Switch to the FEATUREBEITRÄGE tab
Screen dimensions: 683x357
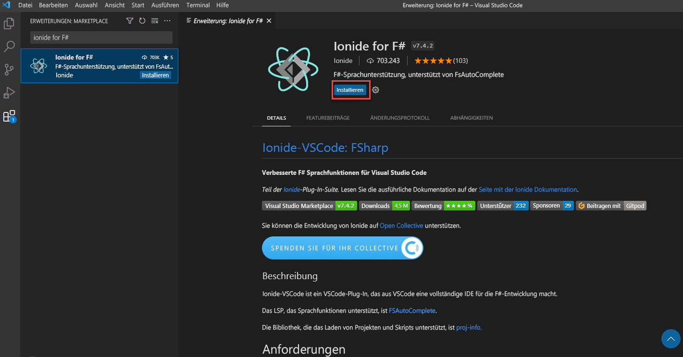tap(328, 117)
